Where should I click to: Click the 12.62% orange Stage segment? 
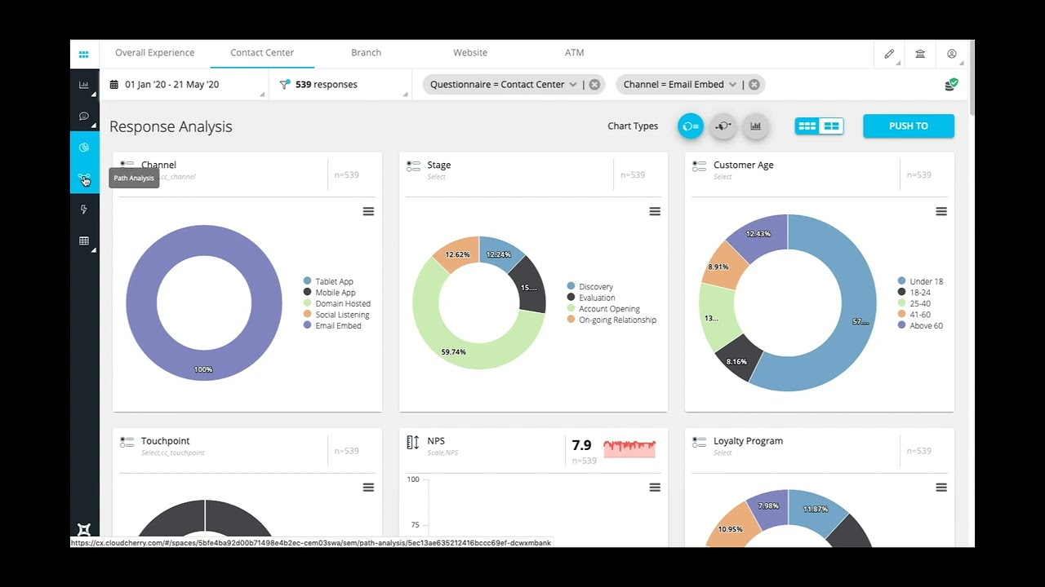(x=457, y=254)
